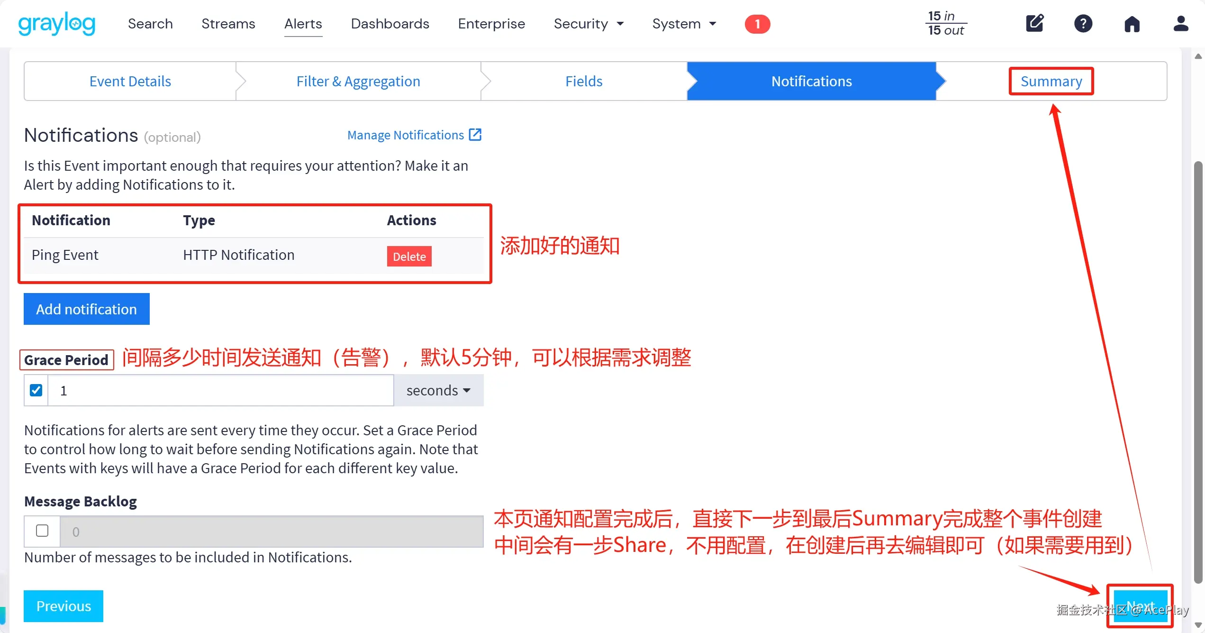Image resolution: width=1205 pixels, height=633 pixels.
Task: Open the edit/compose icon in top bar
Action: click(1035, 24)
